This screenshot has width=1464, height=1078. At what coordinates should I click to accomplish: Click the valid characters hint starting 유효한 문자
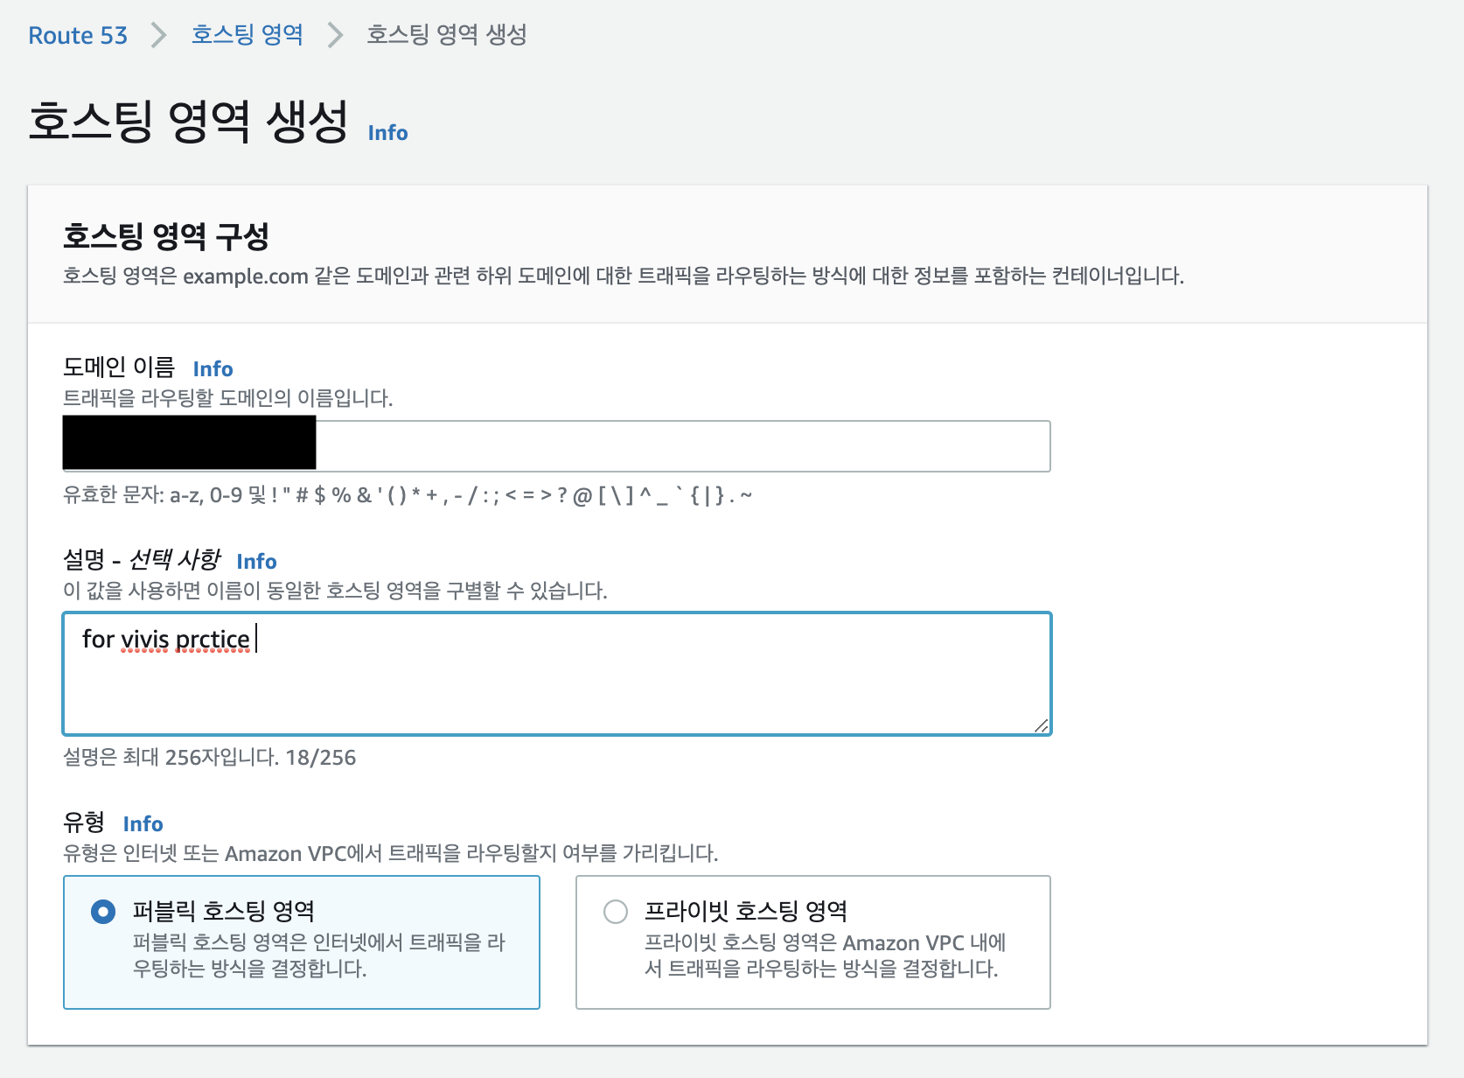(x=408, y=495)
